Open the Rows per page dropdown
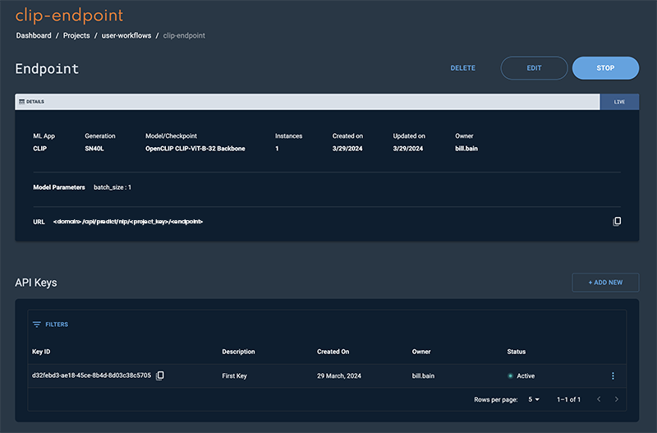 532,399
